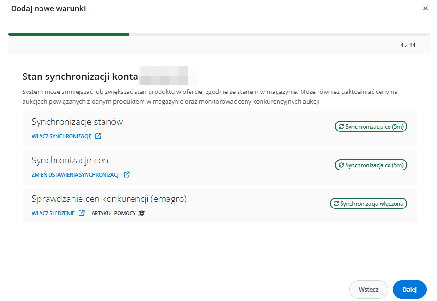437x301 pixels.
Task: Click the Synchronizacja co (5m) text for stock sync
Action: pos(375,127)
